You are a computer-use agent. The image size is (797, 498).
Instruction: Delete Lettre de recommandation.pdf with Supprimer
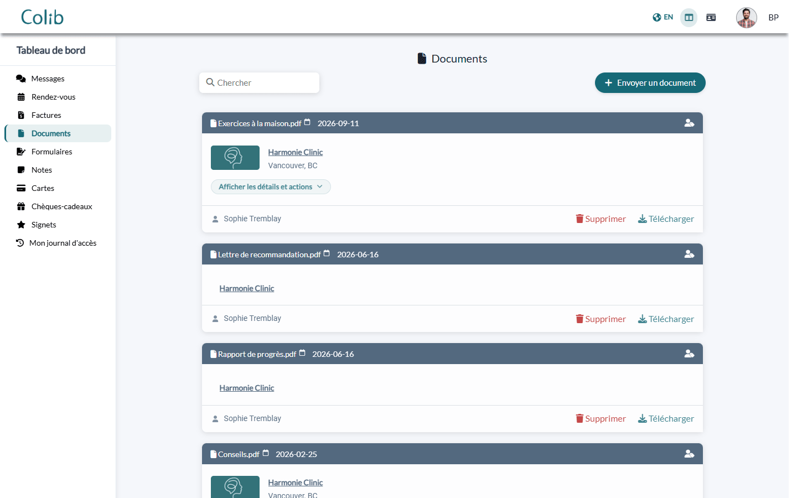click(x=601, y=319)
